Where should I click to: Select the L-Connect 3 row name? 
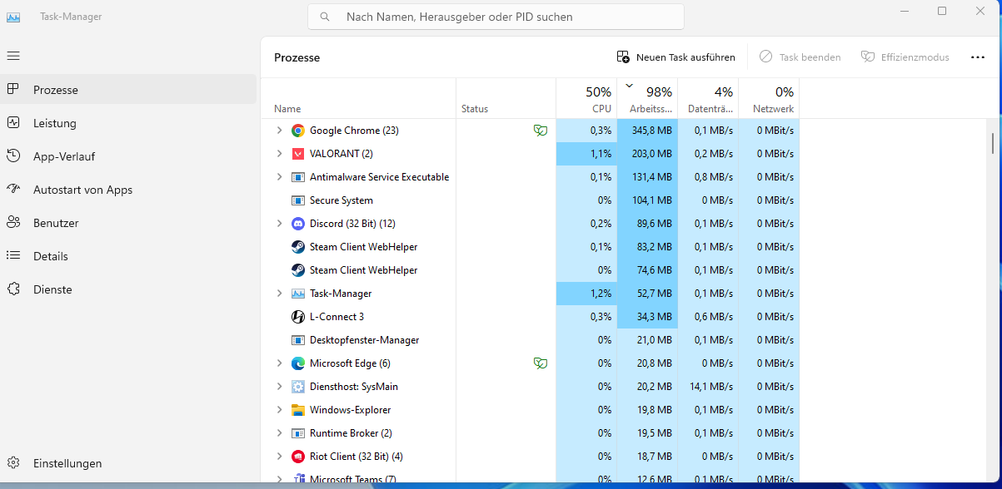336,317
